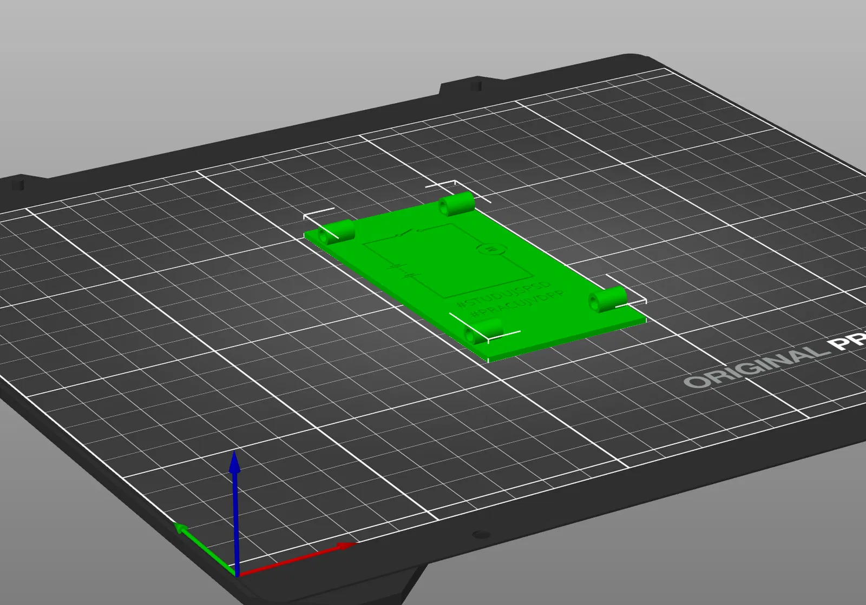Click the engraved #STUDUJCPSD text on the plate

(503, 295)
